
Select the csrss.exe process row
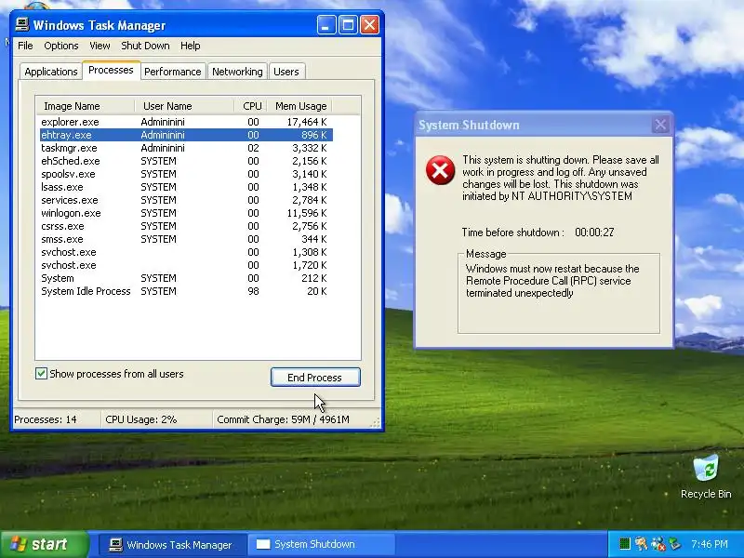[185, 226]
